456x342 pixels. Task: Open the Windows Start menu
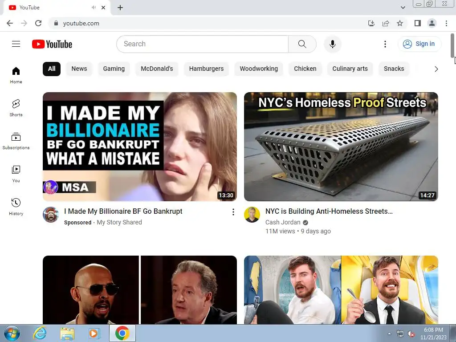[12, 333]
